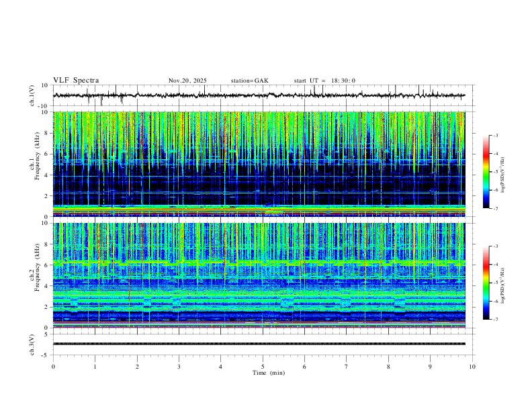Click the "0" tick on the time axis
Image resolution: width=532 pixels, height=411 pixels.
click(53, 367)
